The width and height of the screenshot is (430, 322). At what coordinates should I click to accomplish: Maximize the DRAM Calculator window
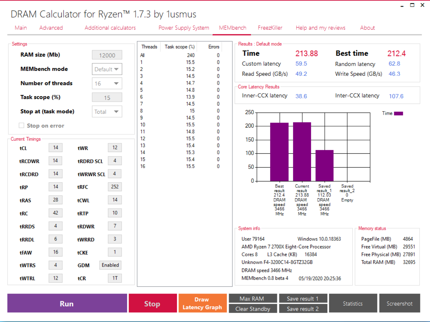412,5
